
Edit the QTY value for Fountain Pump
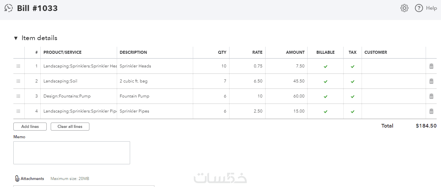211,96
